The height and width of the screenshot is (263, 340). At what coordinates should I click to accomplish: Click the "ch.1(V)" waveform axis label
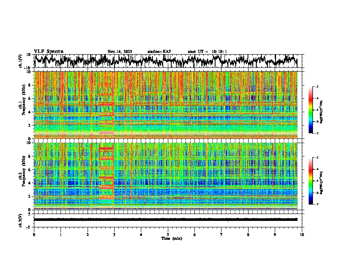pyautogui.click(x=21, y=61)
